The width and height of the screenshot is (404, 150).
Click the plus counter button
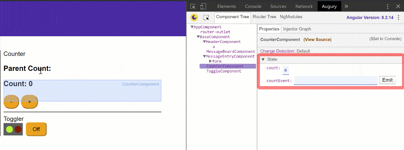(29, 102)
